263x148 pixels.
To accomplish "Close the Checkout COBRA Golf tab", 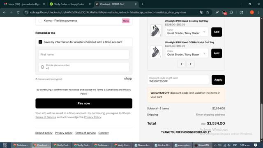I will (136, 4).
